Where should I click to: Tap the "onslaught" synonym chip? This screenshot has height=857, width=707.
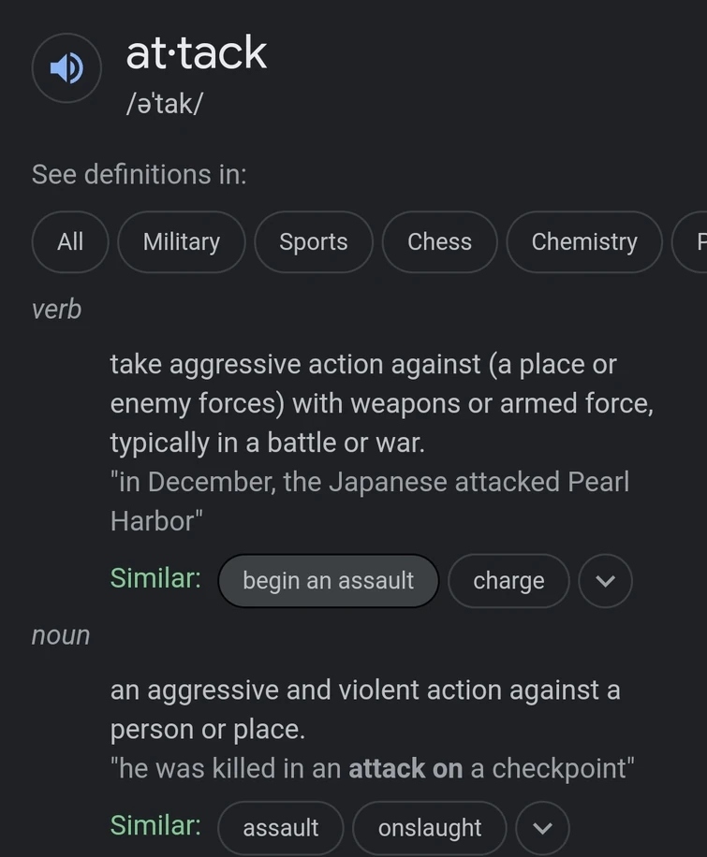(x=429, y=828)
